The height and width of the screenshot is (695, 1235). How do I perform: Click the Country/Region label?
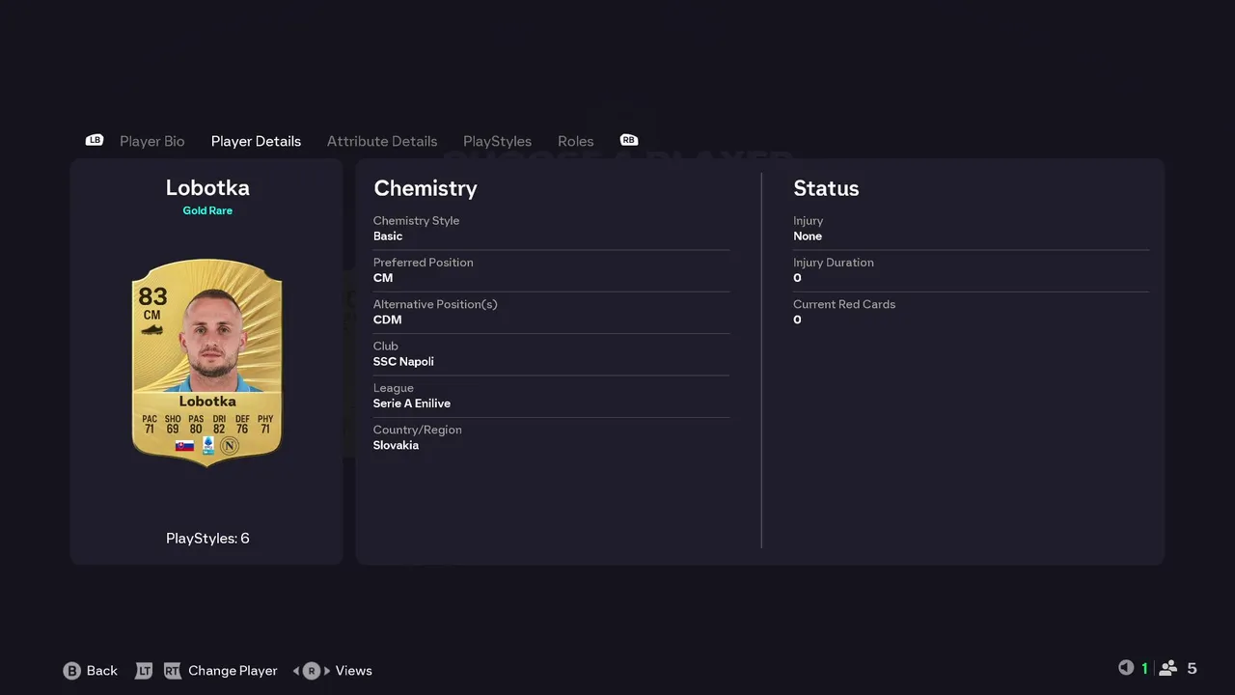point(418,430)
